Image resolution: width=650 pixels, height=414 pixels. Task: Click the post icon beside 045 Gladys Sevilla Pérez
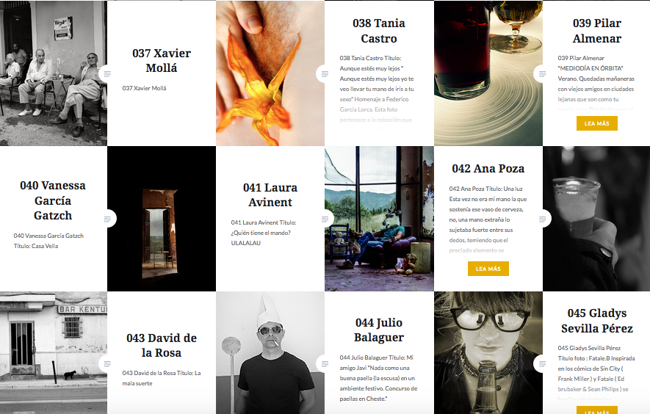click(542, 364)
